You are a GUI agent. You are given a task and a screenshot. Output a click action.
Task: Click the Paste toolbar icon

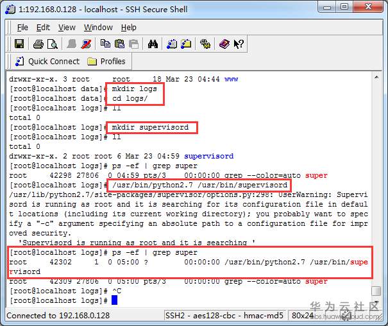tap(119, 44)
